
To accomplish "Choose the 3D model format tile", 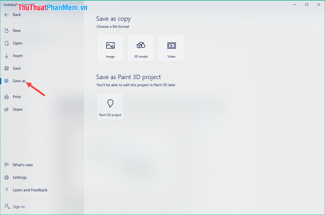I will (x=141, y=48).
